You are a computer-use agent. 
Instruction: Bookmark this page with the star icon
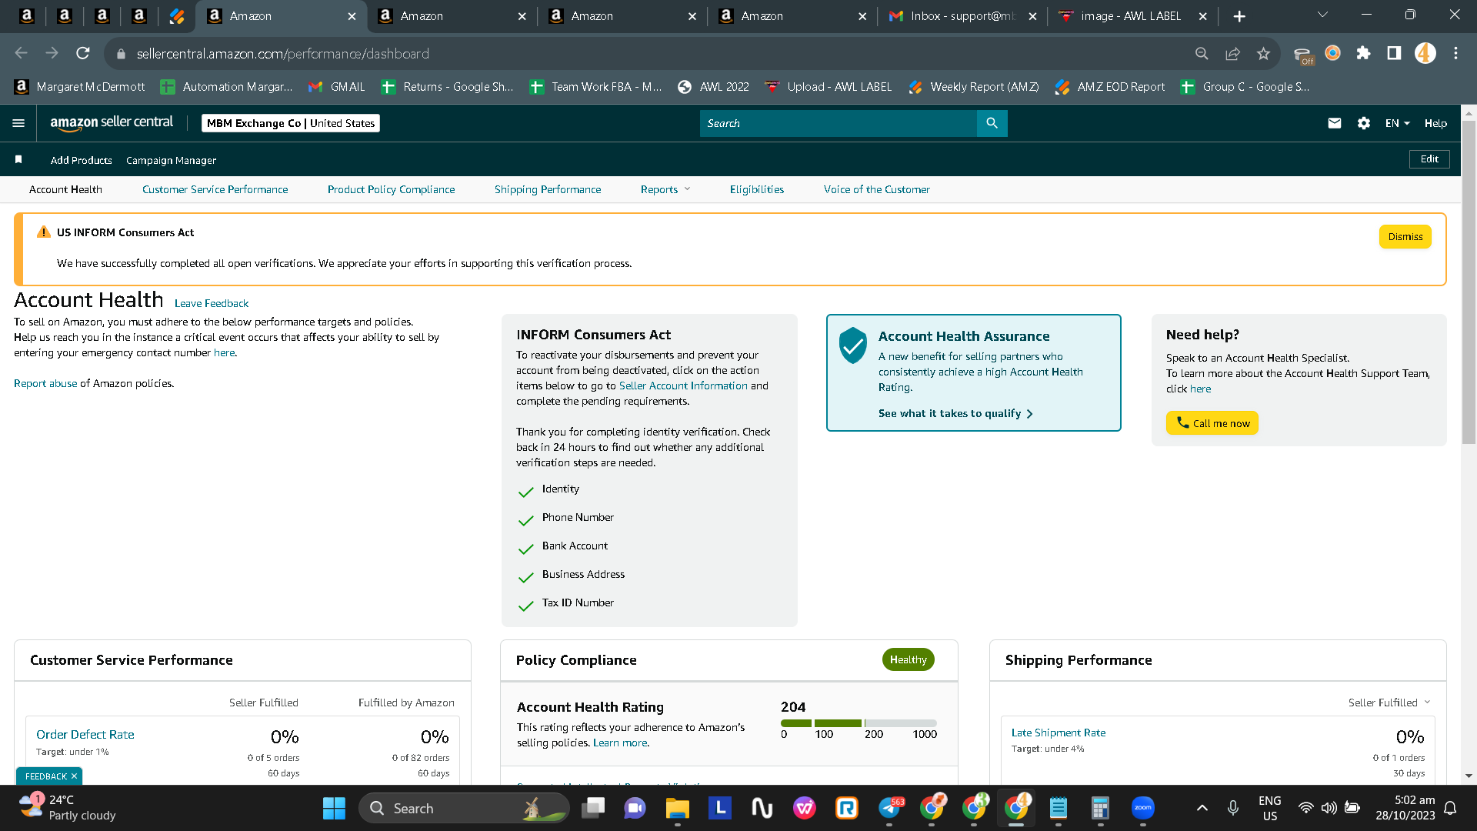click(1263, 53)
